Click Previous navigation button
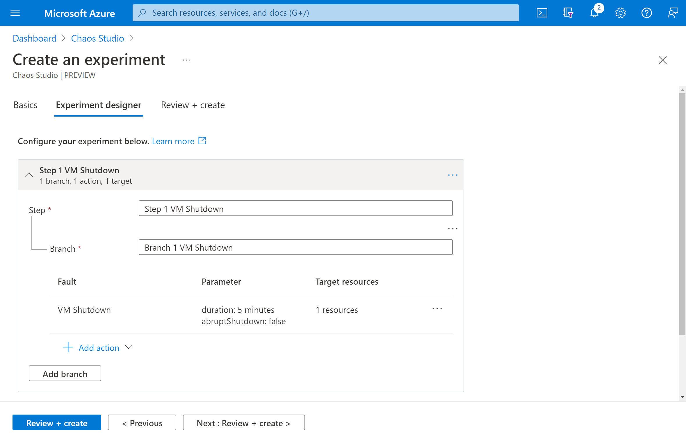 click(x=142, y=422)
